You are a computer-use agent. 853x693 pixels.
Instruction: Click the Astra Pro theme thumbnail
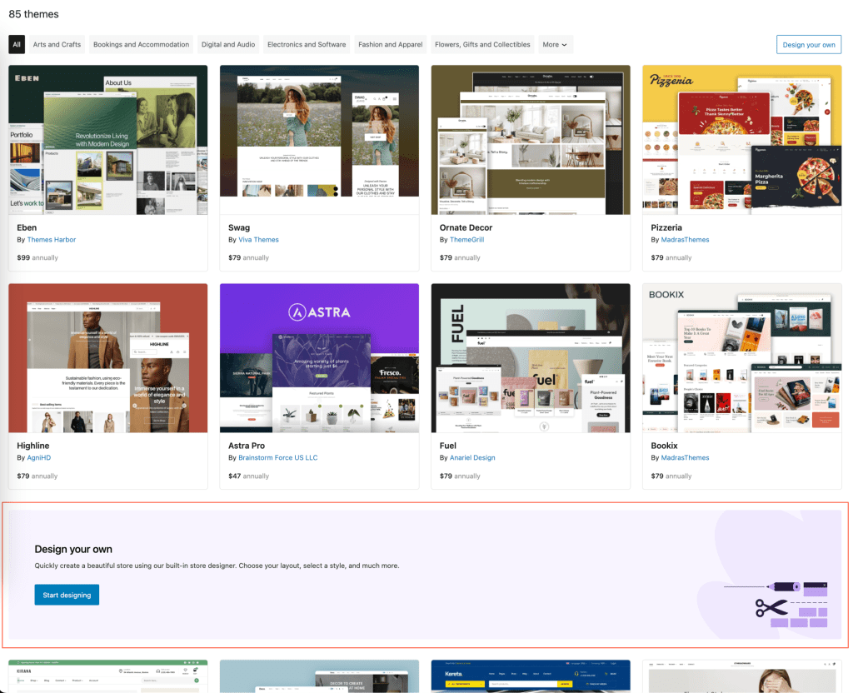(319, 358)
